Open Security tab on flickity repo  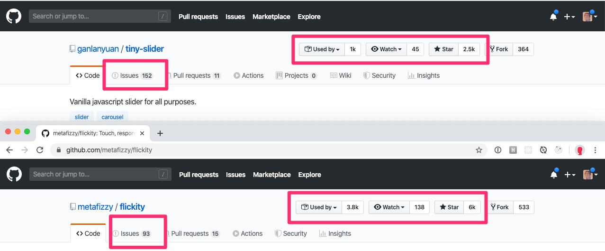(290, 233)
